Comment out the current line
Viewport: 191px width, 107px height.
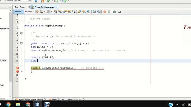tap(115, 12)
